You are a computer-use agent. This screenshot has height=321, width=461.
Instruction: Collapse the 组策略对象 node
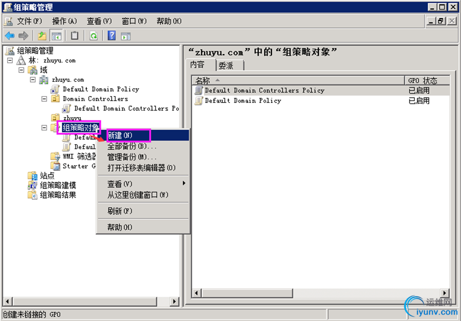[x=44, y=128]
